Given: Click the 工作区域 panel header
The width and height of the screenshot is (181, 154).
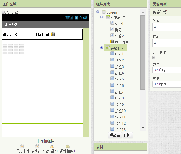Looking at the screenshot, I should point(46,4).
